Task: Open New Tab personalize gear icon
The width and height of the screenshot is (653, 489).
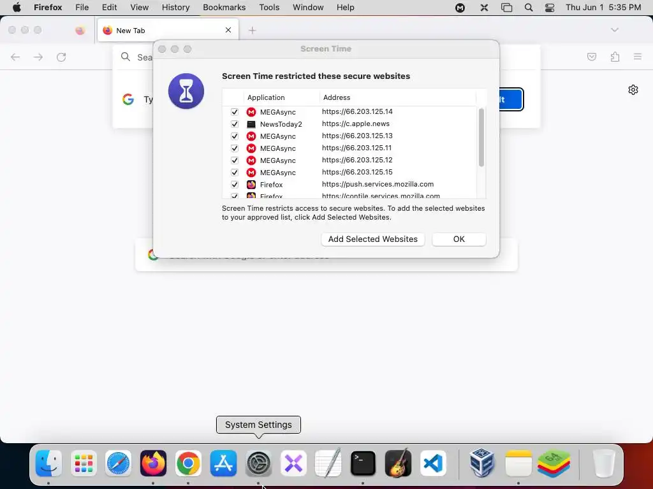Action: [633, 90]
